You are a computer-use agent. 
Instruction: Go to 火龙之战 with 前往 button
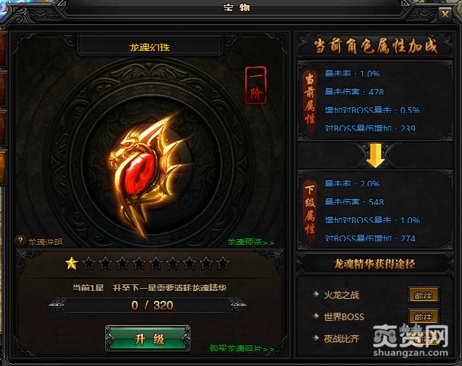point(423,295)
